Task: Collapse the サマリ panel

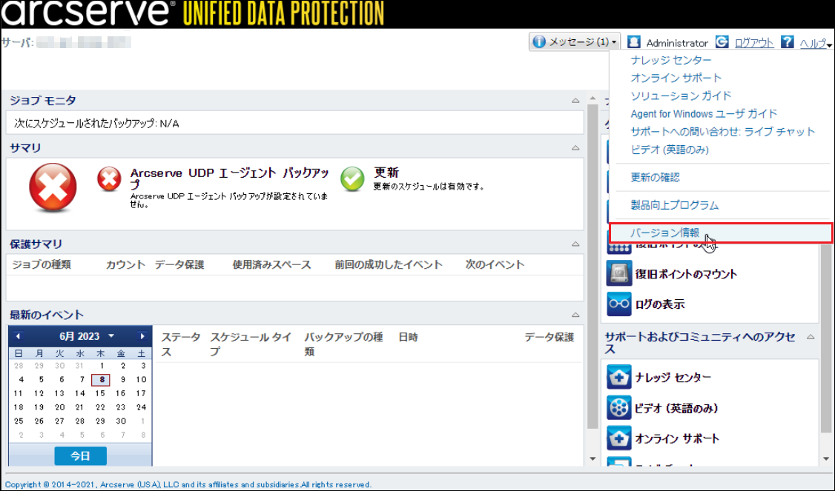Action: point(575,147)
